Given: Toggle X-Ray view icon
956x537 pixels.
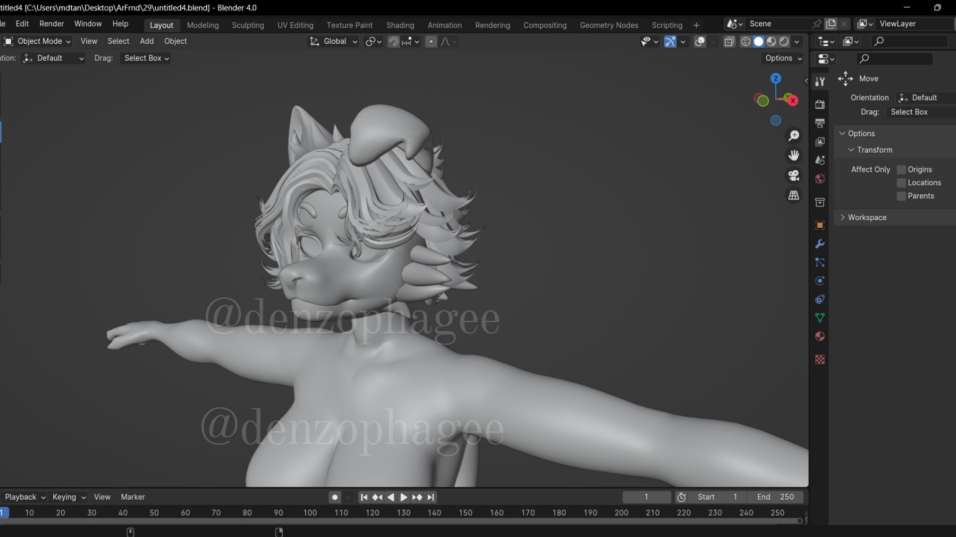Looking at the screenshot, I should 729,42.
